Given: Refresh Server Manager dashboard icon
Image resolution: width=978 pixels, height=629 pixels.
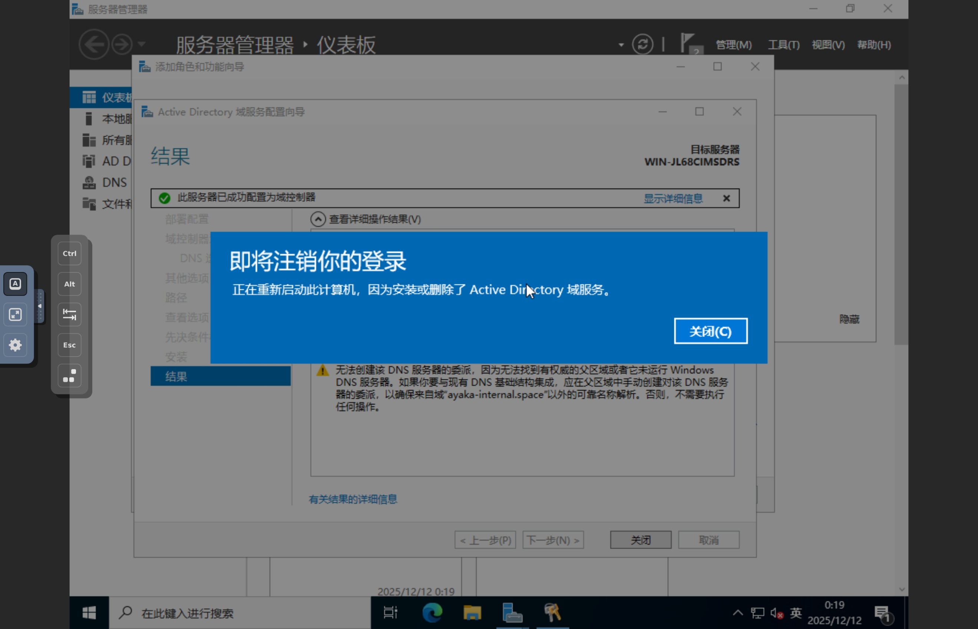Looking at the screenshot, I should pos(642,44).
